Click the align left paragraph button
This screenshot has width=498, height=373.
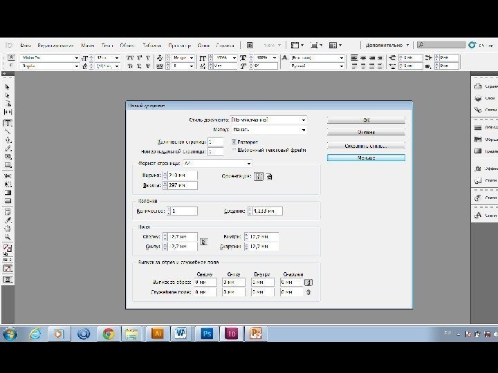tap(354, 58)
